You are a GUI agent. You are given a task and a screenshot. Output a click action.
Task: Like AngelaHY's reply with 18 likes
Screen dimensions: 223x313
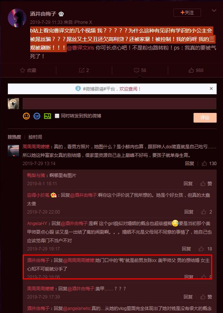click(201, 249)
